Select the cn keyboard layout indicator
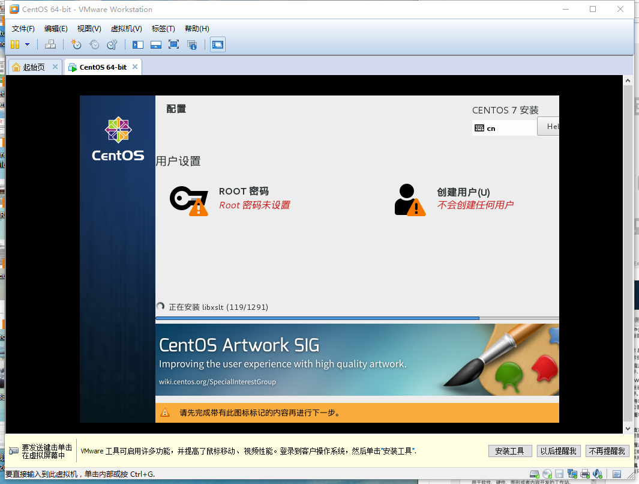This screenshot has height=484, width=639. coord(505,129)
